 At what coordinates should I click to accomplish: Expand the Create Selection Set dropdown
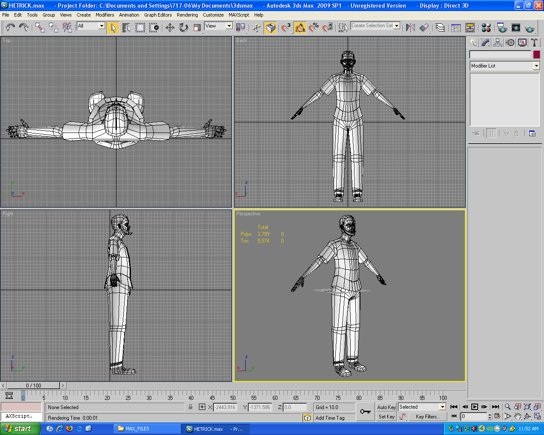pos(397,25)
